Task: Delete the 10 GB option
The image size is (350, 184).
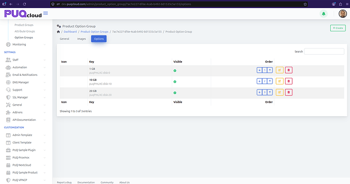Action: coord(289,81)
